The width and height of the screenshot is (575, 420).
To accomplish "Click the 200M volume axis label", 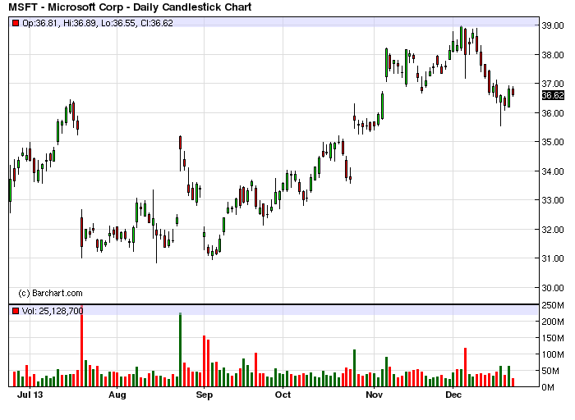I will click(x=552, y=322).
